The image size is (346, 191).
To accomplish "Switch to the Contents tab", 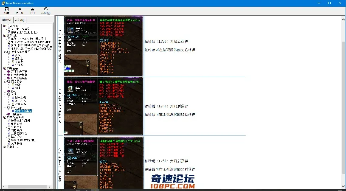I will [x=7, y=20].
